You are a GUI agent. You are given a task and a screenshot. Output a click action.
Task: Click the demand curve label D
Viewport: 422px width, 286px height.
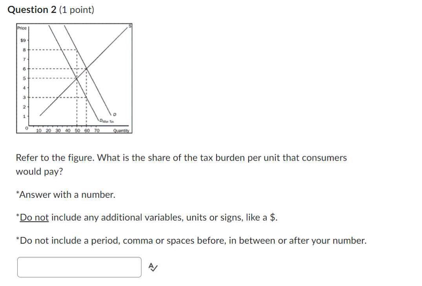coord(114,114)
